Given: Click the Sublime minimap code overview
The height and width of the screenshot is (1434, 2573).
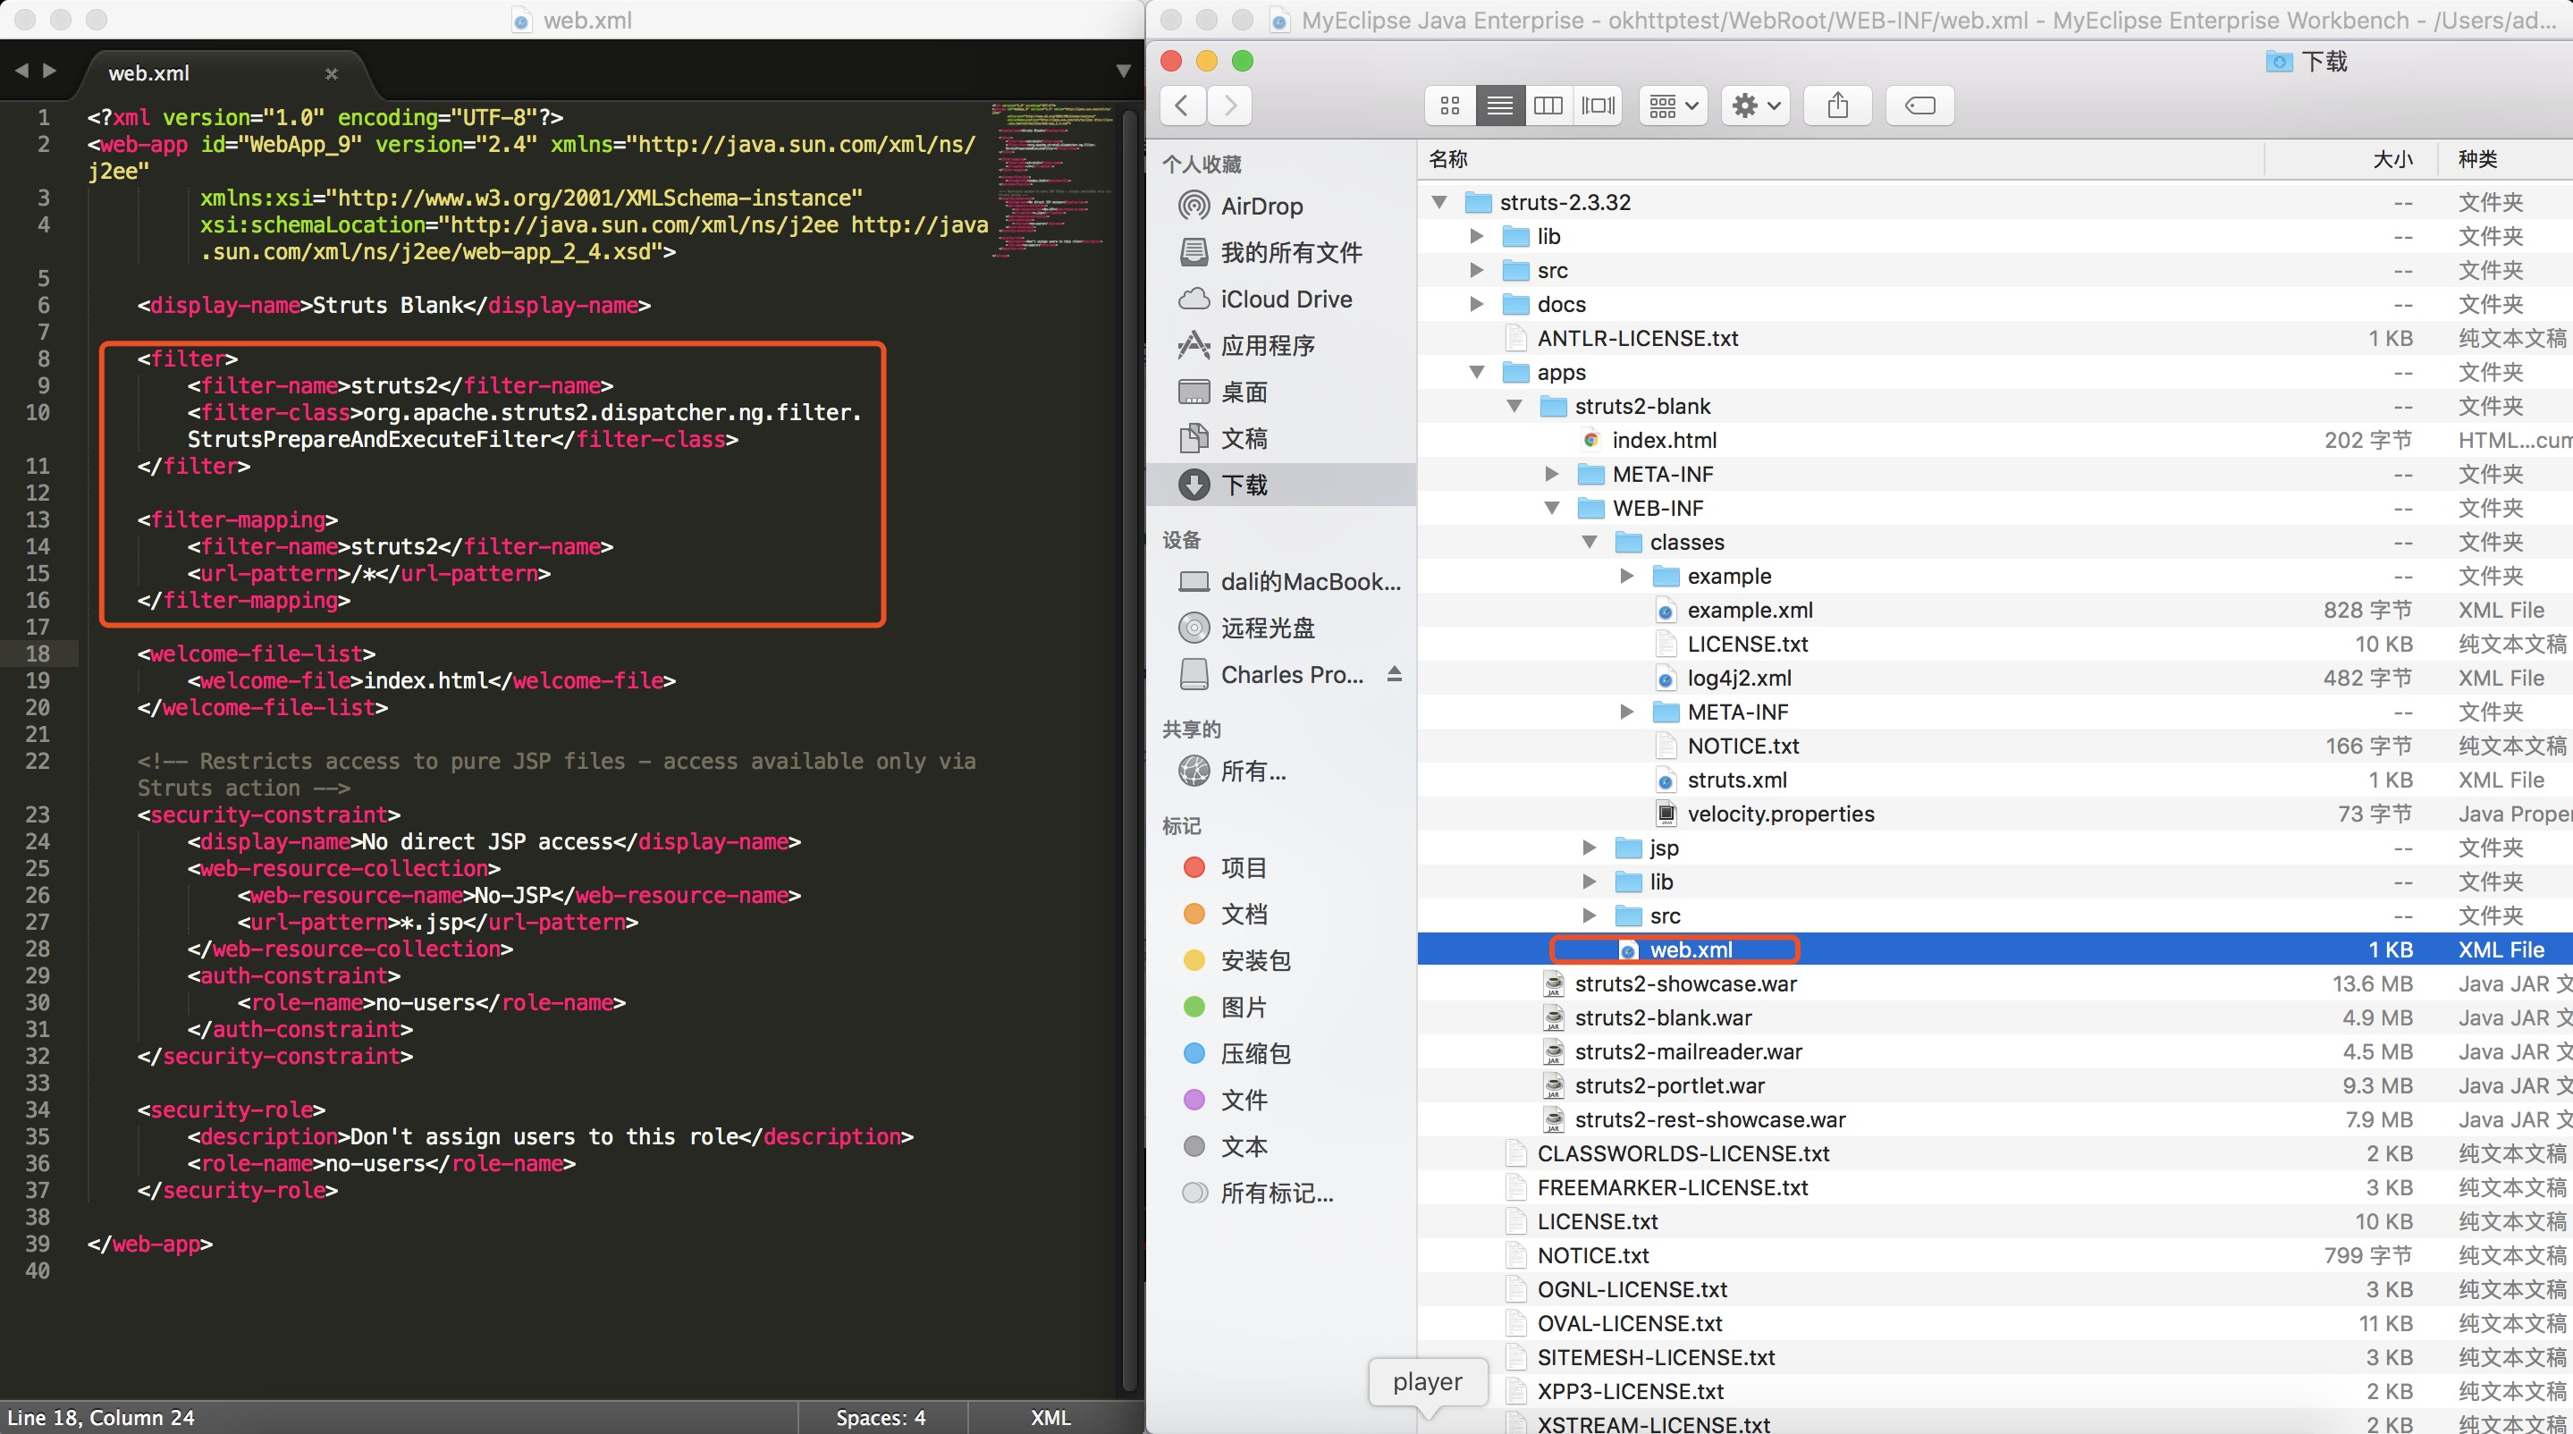Looking at the screenshot, I should coord(1051,180).
